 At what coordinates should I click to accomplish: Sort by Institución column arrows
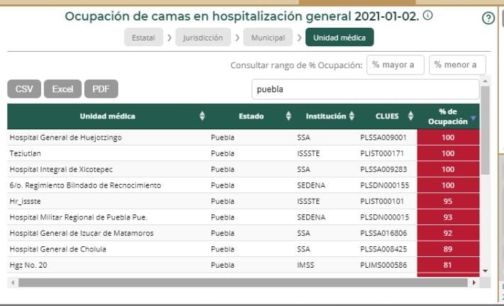[x=352, y=116]
